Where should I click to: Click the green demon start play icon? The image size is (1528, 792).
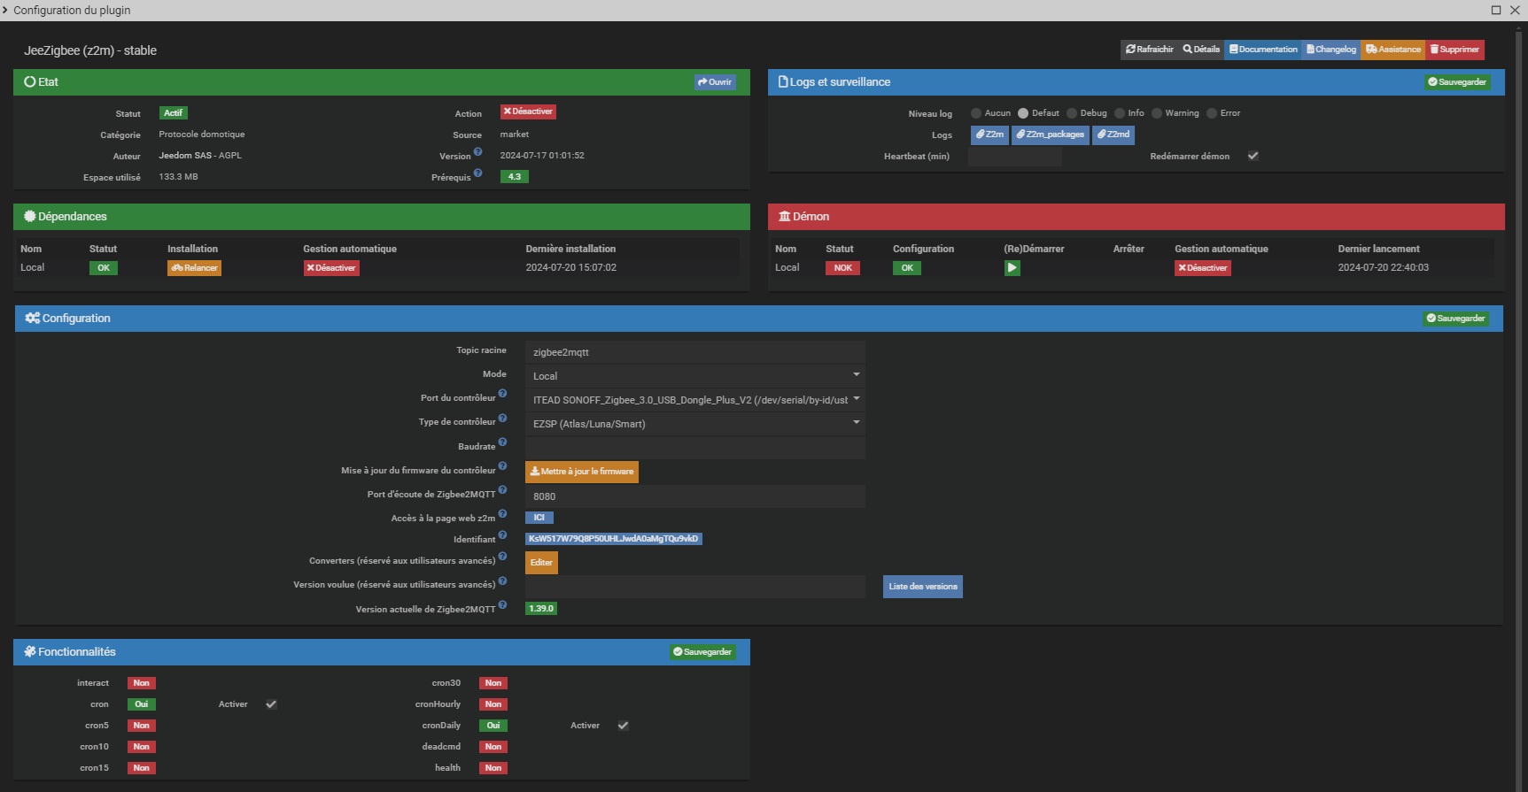click(x=1012, y=268)
